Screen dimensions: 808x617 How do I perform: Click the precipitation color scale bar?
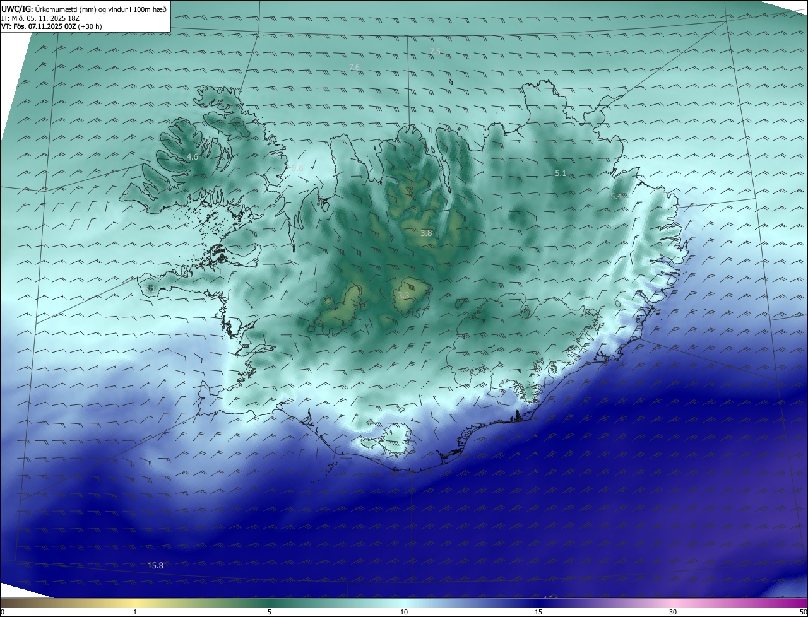pyautogui.click(x=404, y=602)
